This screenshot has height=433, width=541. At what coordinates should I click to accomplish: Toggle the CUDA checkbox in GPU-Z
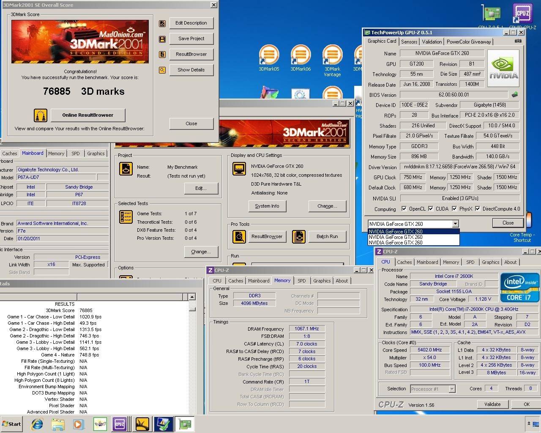point(431,209)
